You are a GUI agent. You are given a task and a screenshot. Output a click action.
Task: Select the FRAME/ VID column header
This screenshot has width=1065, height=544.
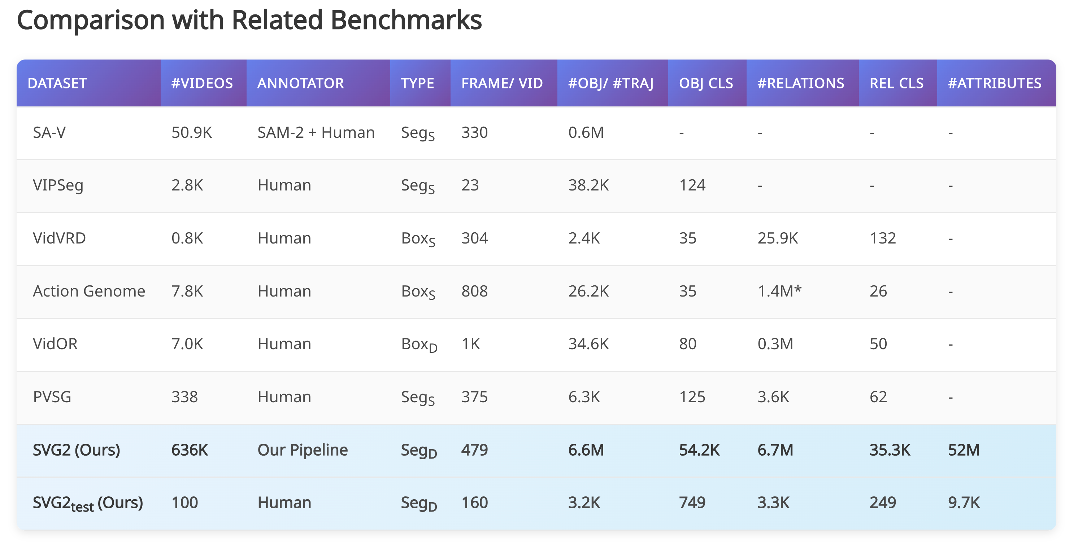click(502, 83)
